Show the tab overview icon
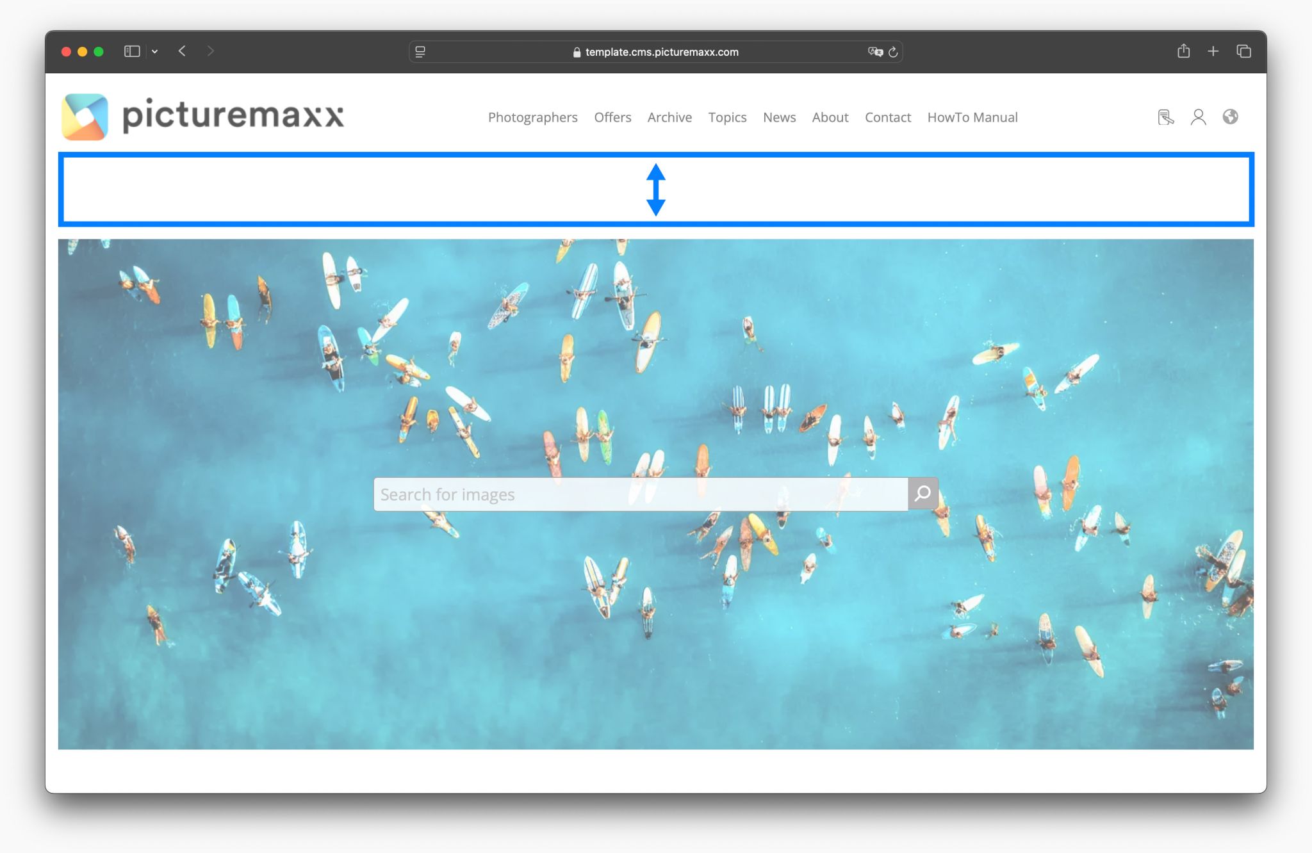 click(1243, 51)
